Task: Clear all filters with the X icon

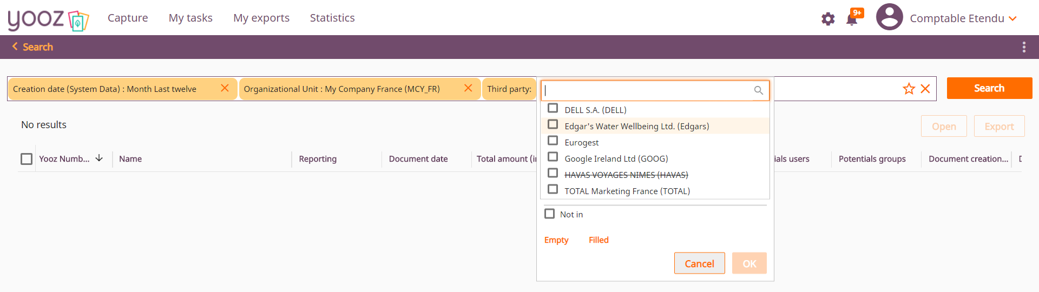Action: pyautogui.click(x=925, y=89)
